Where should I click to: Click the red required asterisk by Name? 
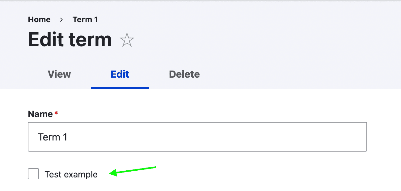pos(56,113)
